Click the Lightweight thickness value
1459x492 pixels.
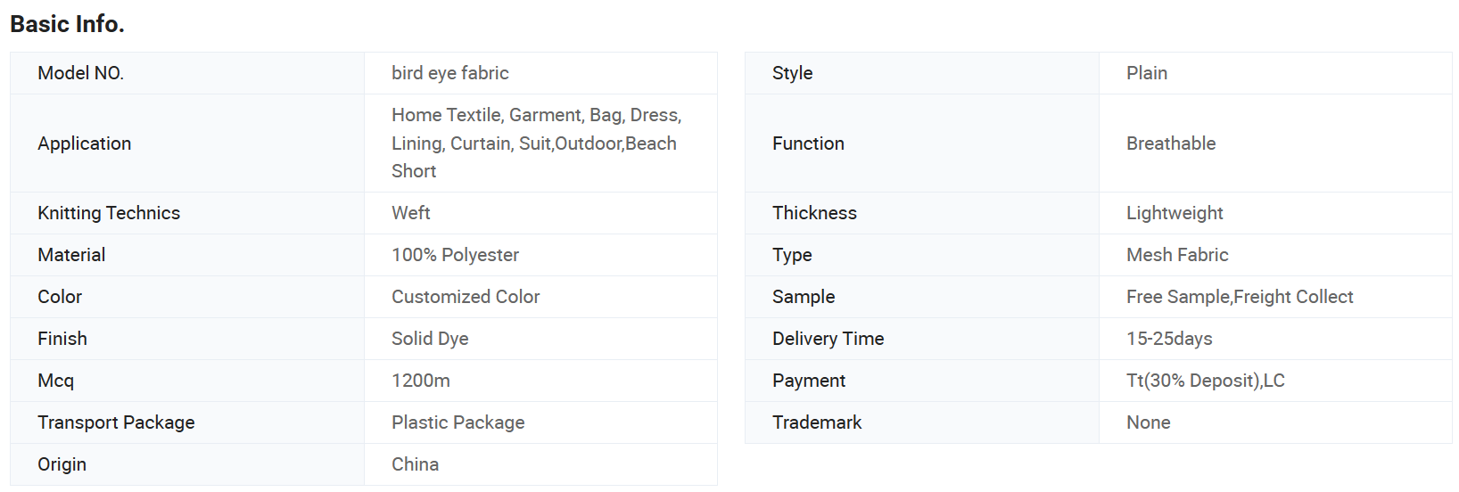[1175, 213]
